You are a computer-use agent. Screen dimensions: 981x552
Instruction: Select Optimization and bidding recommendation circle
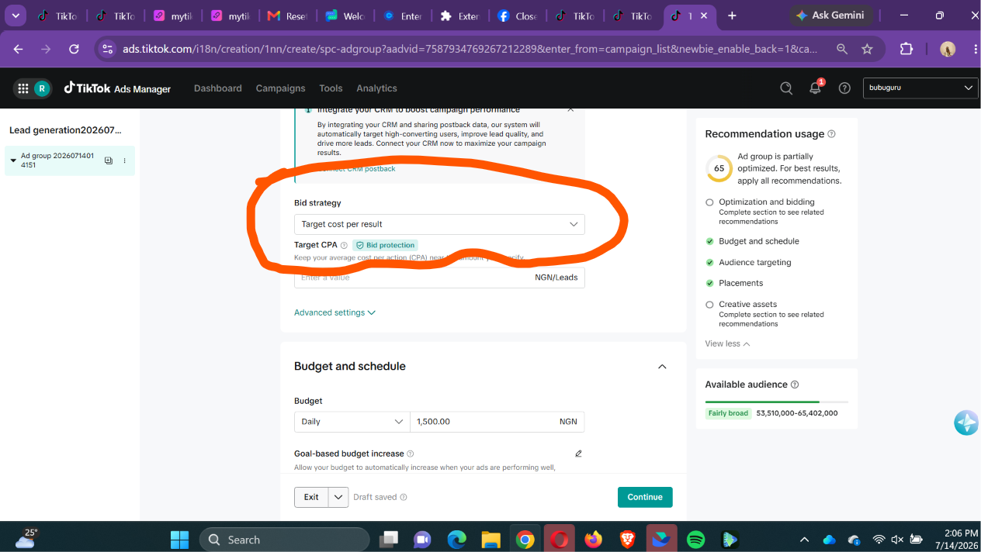pos(709,202)
